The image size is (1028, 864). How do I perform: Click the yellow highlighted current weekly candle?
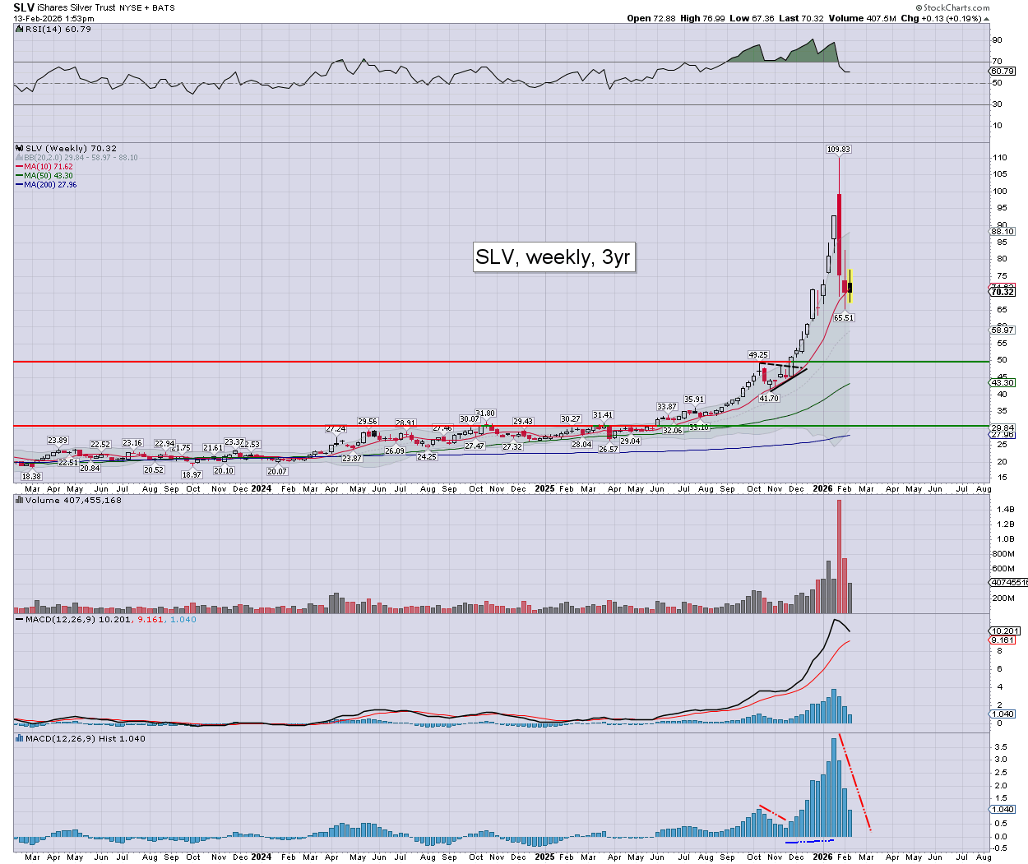850,287
